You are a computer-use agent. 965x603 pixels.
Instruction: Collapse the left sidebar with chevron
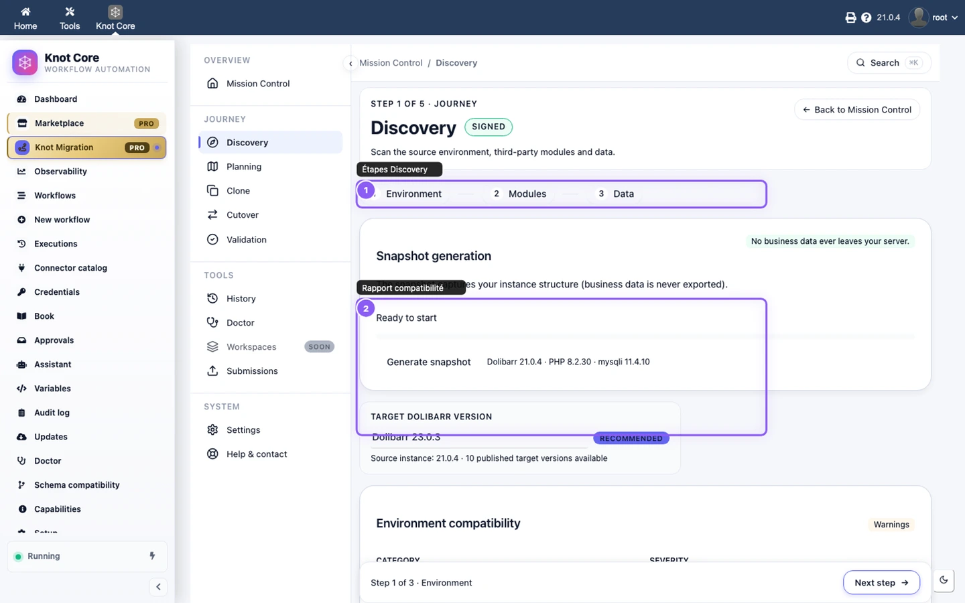coord(158,587)
